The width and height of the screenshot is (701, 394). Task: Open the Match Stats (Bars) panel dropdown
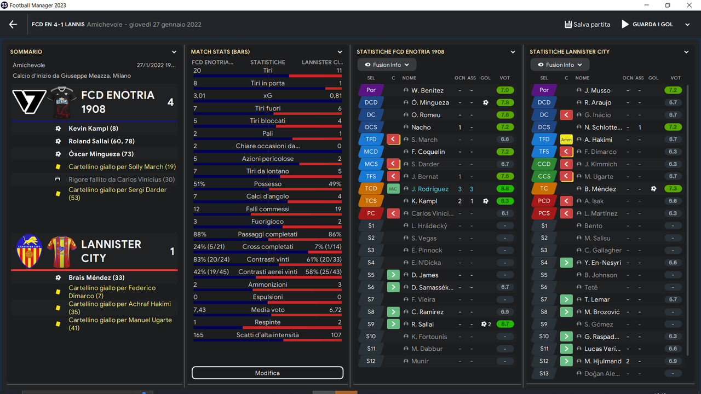340,52
